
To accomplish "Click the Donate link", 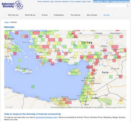I will [x=106, y=15].
